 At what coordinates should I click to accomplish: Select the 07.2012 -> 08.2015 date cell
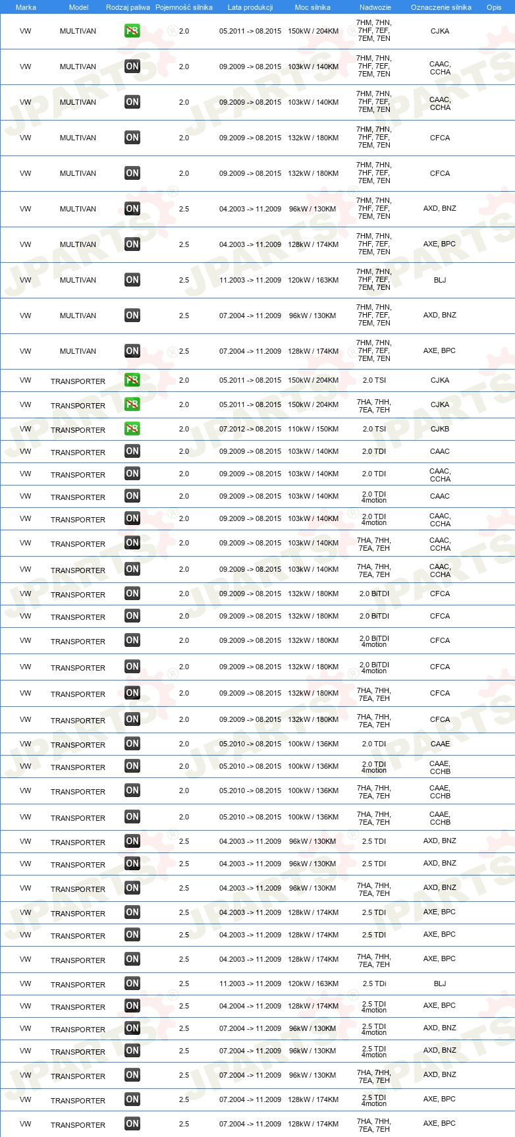(x=250, y=429)
